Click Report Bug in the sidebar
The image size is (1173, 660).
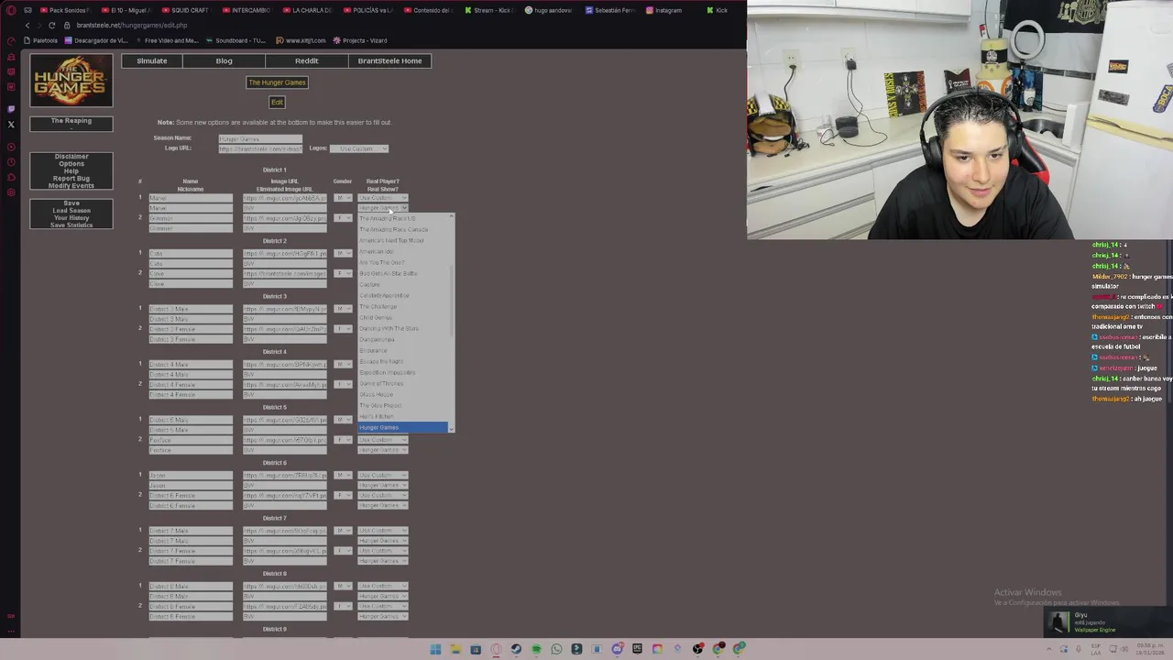coord(71,179)
